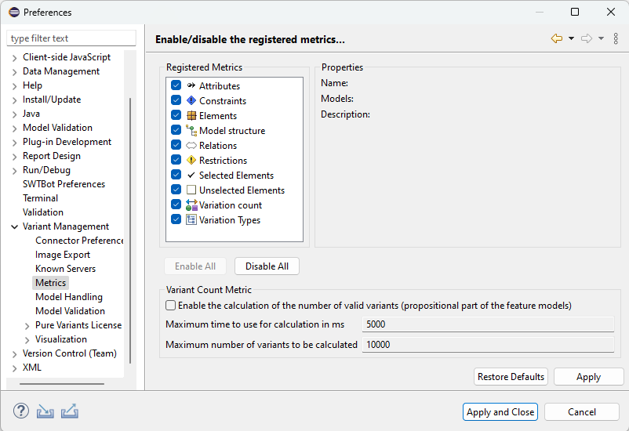Screen dimensions: 629x431
Task: Open the Known Servers preference page
Action: tap(65, 269)
